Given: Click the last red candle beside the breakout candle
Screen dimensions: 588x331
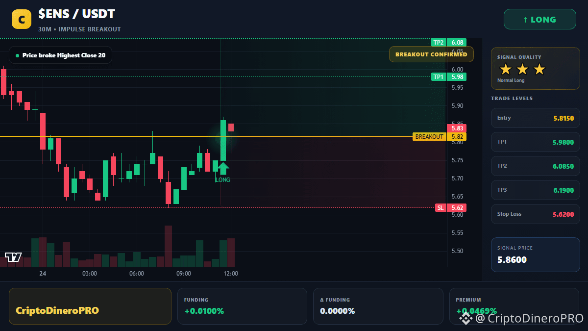Looking at the screenshot, I should click(231, 127).
